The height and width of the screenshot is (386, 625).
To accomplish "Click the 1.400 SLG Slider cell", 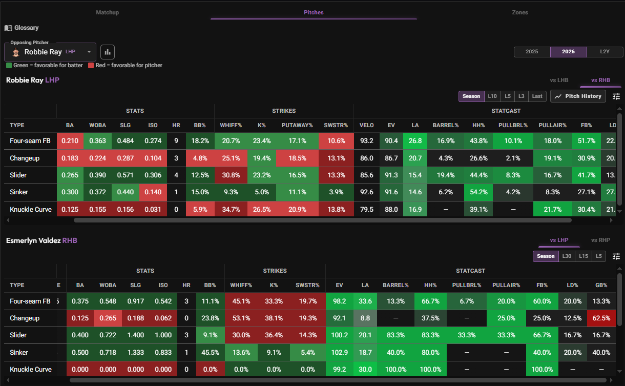I will coord(135,335).
